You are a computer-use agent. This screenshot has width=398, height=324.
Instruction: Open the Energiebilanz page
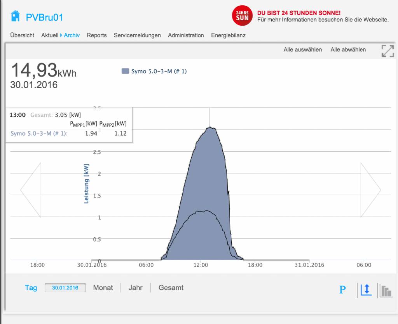coord(228,35)
